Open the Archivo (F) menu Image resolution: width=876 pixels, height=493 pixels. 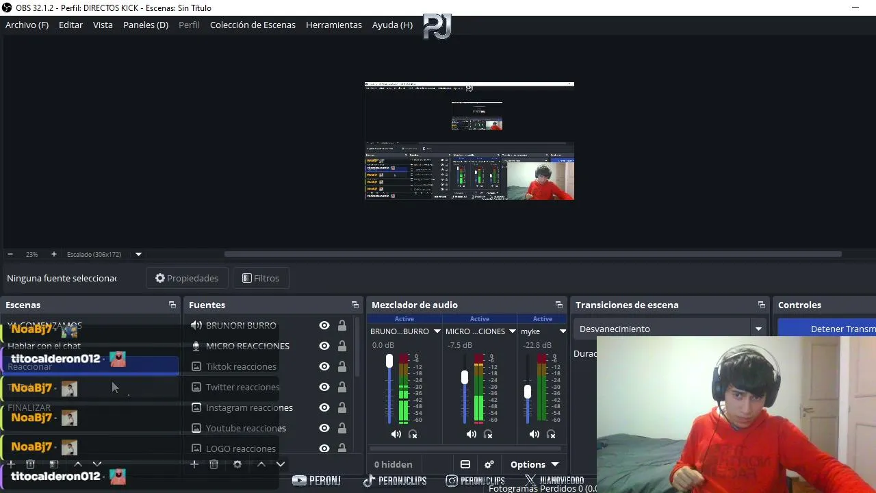[27, 25]
